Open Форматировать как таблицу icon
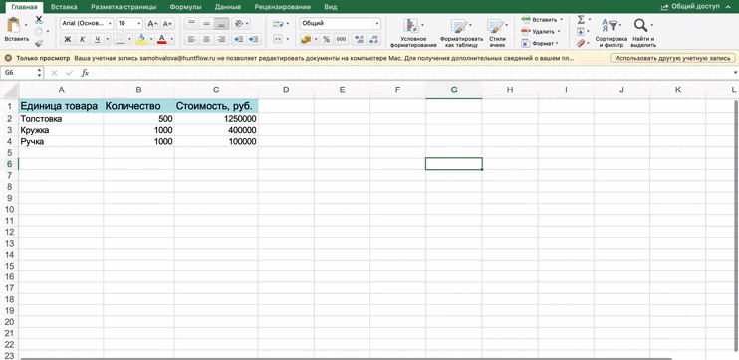The width and height of the screenshot is (739, 360). pyautogui.click(x=458, y=26)
